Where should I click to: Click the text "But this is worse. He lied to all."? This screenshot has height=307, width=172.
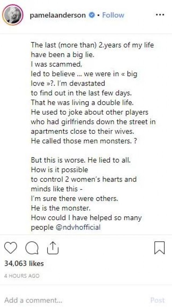point(81,160)
